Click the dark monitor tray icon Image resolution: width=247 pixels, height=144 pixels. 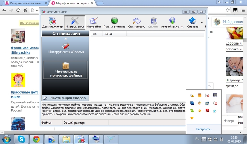coord(215,95)
